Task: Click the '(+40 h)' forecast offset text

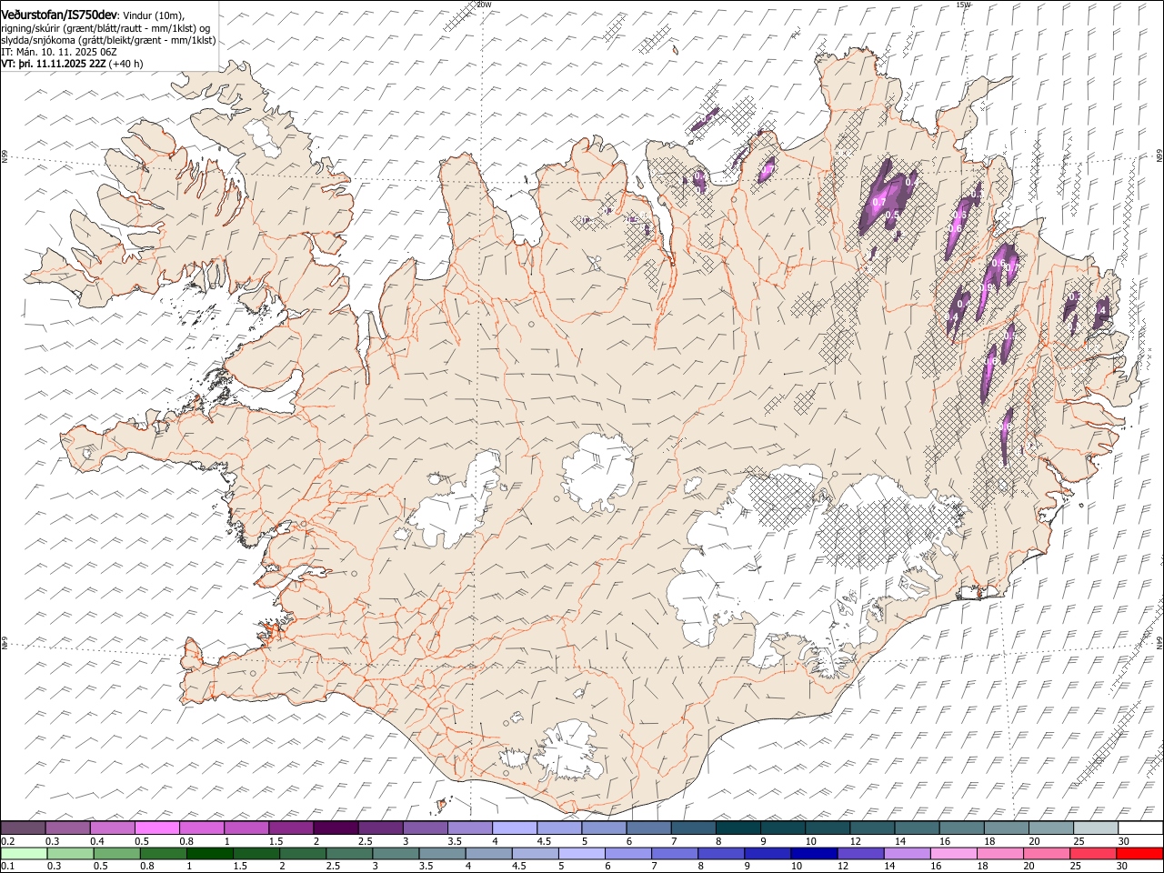Action: point(125,64)
